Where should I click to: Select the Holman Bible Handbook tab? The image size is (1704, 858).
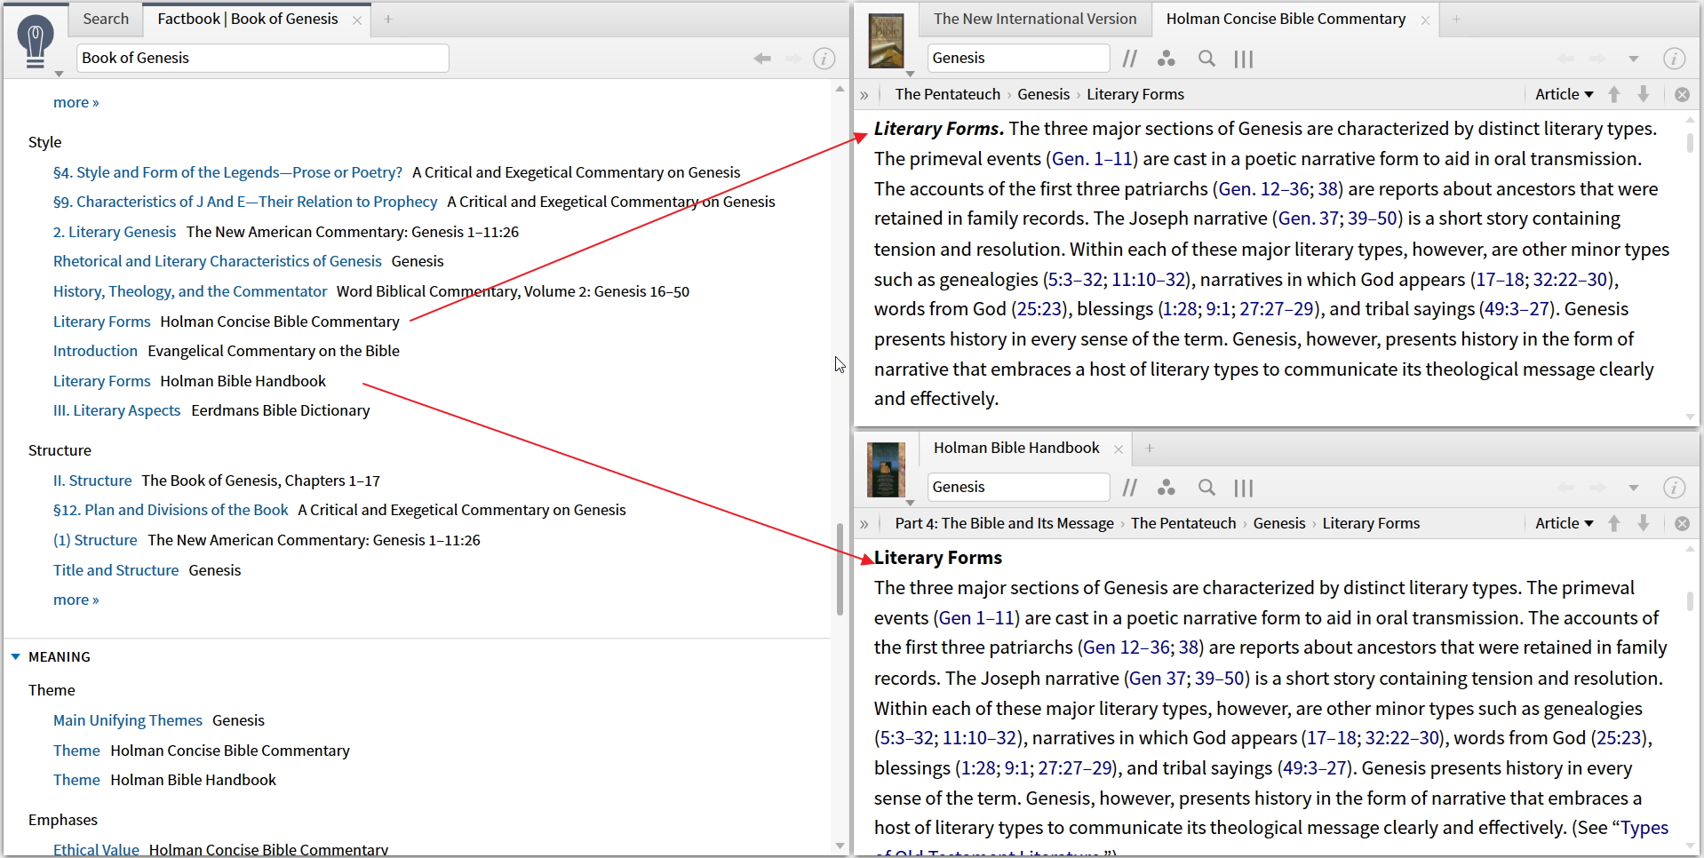click(x=1016, y=448)
